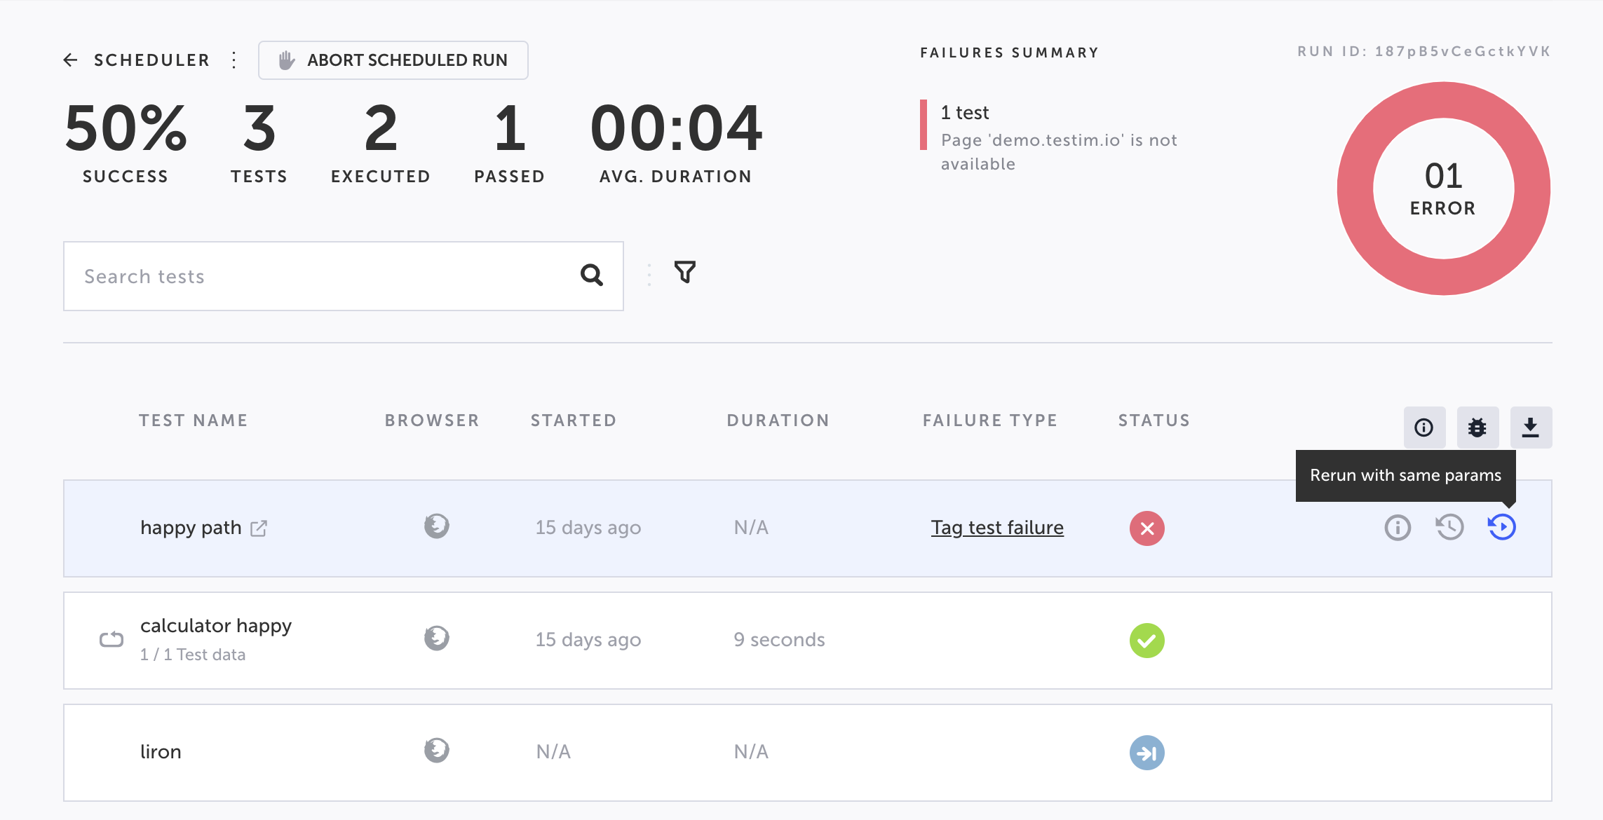Open happy path test in new tab
This screenshot has height=820, width=1603.
259,528
